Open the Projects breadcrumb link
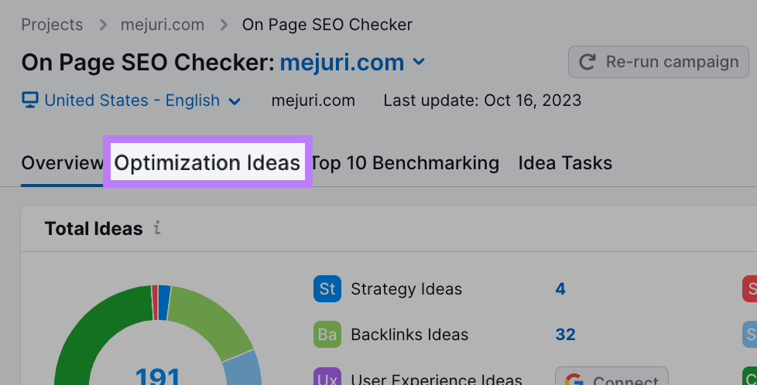 52,25
